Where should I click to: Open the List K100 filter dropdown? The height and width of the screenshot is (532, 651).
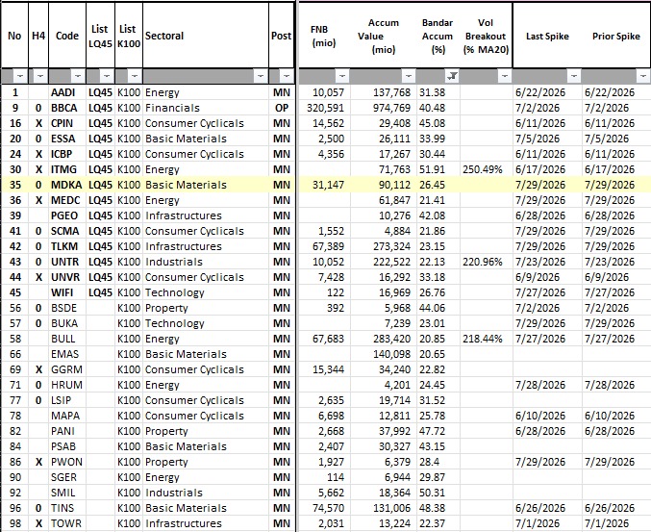click(135, 76)
